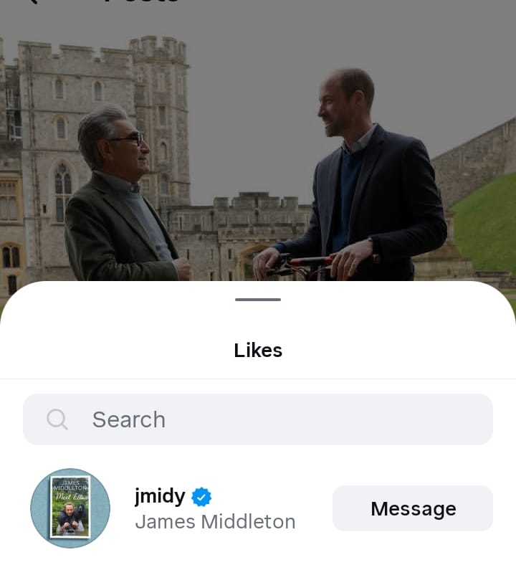Tap the back arrow beside Posts
This screenshot has height=570, width=516.
click(x=32, y=2)
